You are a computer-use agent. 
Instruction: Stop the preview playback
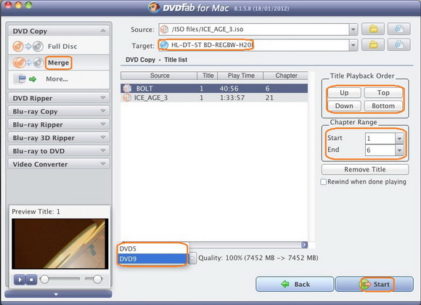click(x=31, y=280)
